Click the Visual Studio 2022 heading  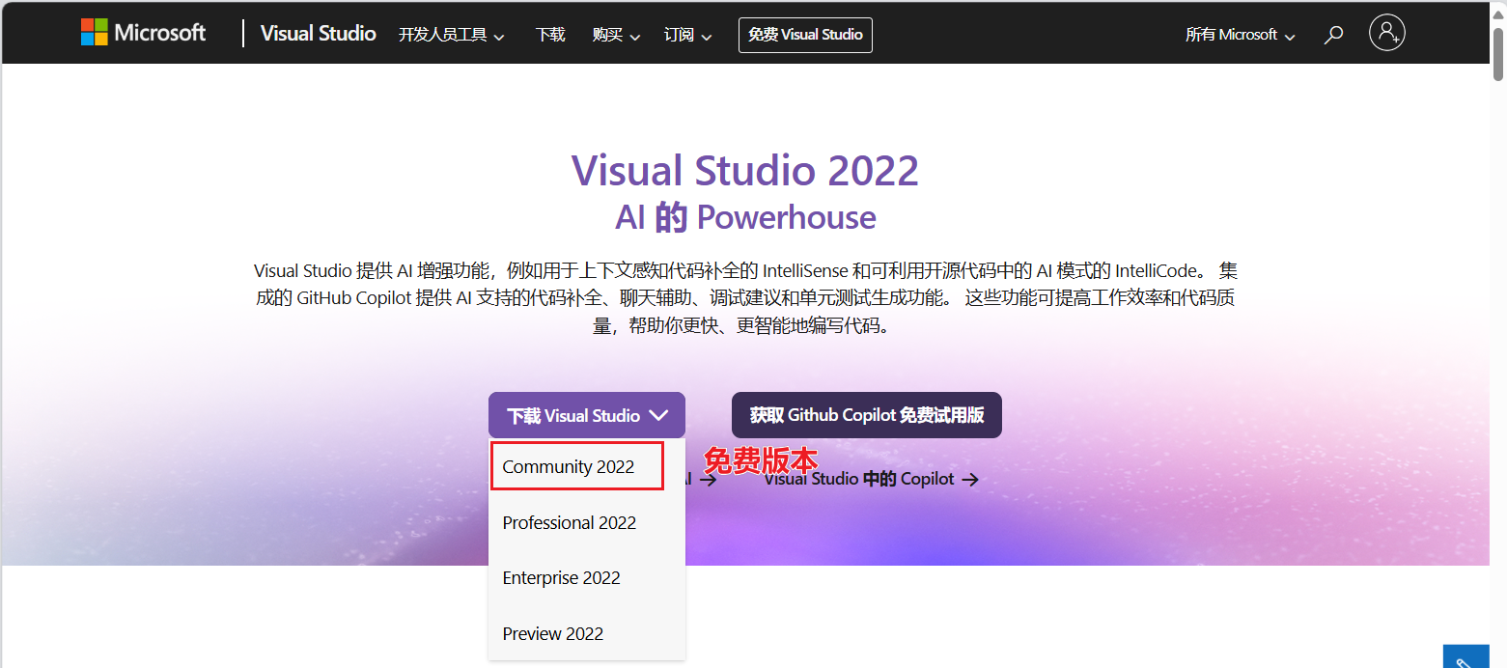pyautogui.click(x=745, y=171)
